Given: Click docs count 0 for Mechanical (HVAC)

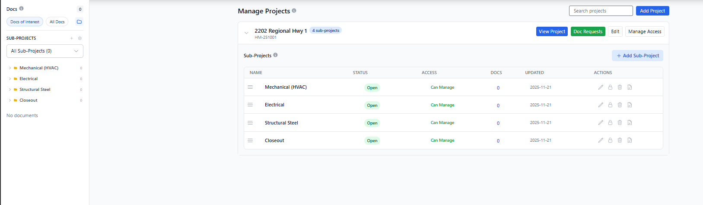Looking at the screenshot, I should click(498, 88).
